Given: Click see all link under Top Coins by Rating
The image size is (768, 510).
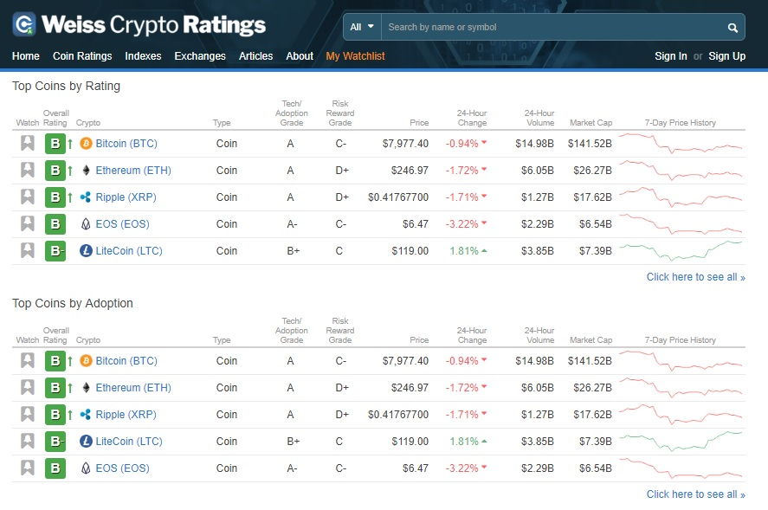Looking at the screenshot, I should coord(695,277).
